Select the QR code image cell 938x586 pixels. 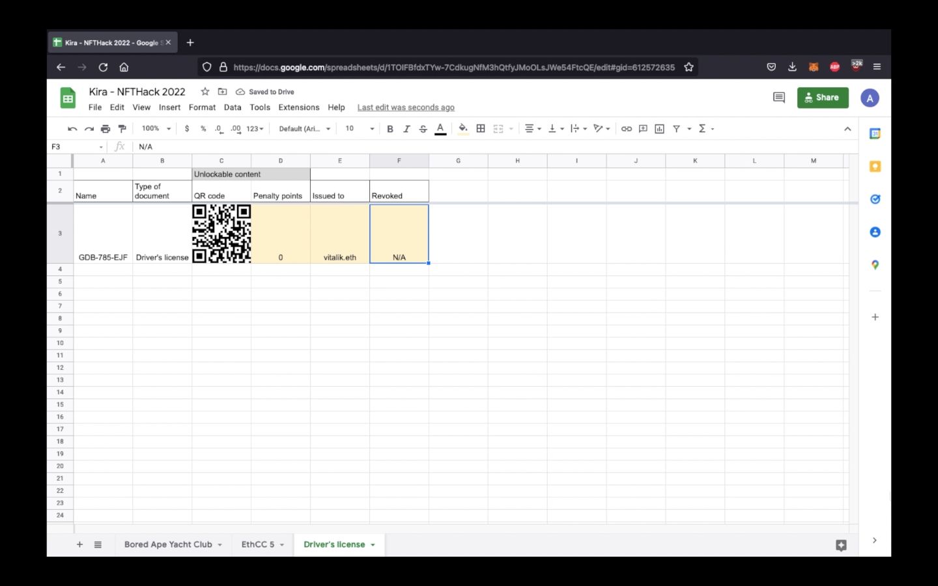pyautogui.click(x=221, y=234)
